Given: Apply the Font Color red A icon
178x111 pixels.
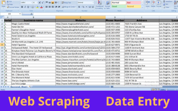Looking at the screenshot, I should (x=41, y=7).
